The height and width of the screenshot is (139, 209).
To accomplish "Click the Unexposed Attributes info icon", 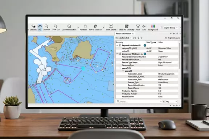I will pos(145,54).
